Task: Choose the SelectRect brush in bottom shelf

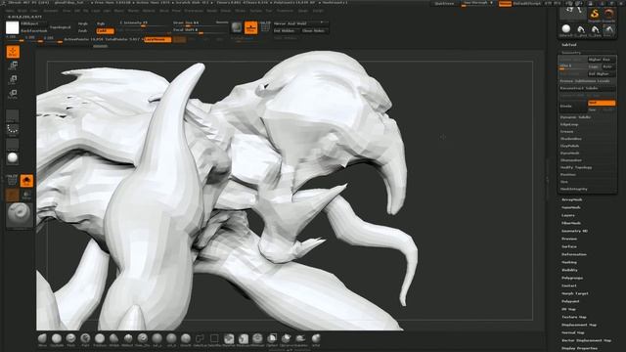Action: (x=214, y=340)
